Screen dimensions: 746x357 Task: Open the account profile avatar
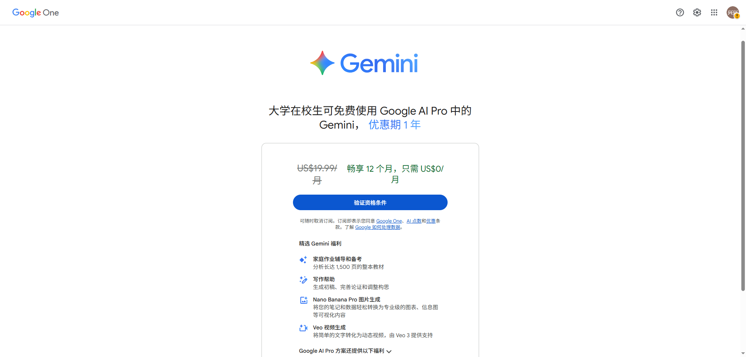733,12
